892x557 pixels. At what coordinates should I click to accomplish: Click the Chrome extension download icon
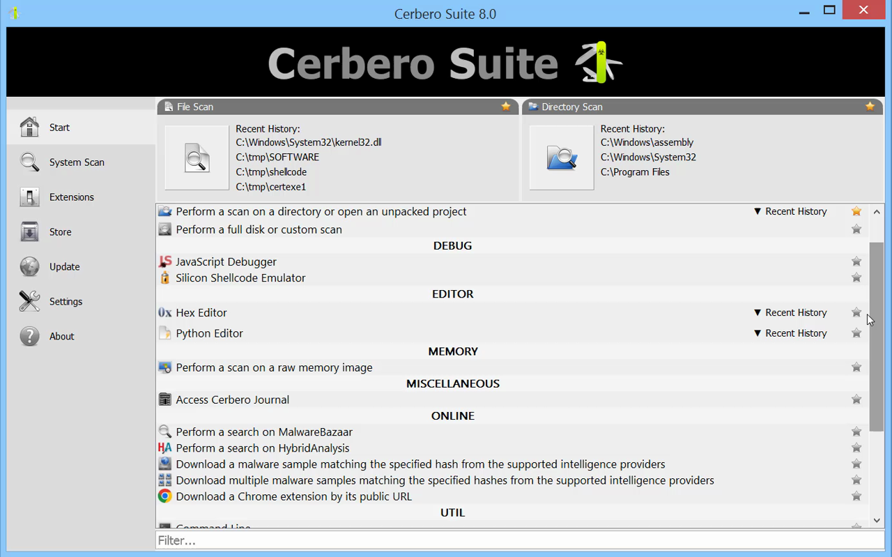coord(165,496)
